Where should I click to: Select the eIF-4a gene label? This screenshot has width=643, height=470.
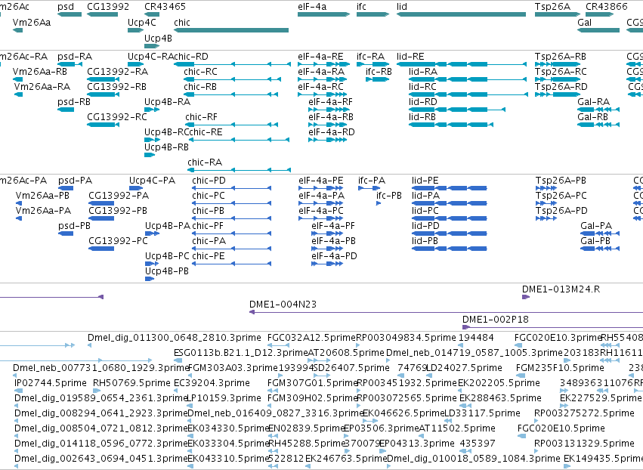pos(312,7)
